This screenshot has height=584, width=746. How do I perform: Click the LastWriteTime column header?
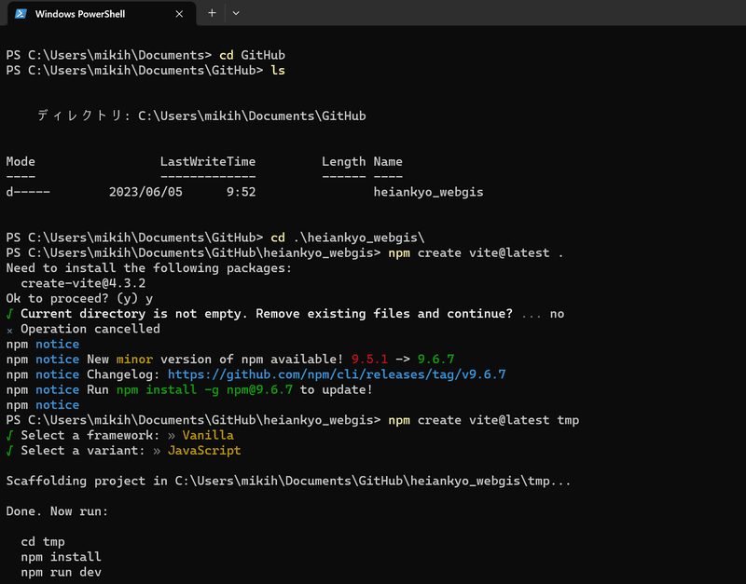207,161
